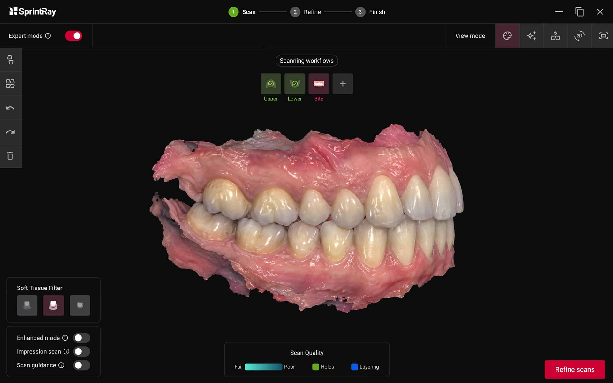Viewport: 613px width, 383px height.
Task: Click the Soft Tissue Filter heading
Action: tap(40, 288)
